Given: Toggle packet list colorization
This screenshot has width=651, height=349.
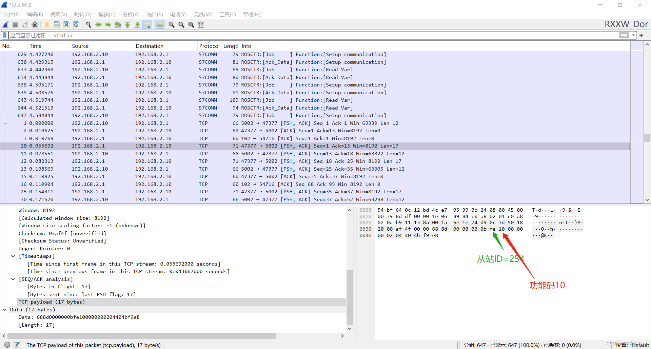Looking at the screenshot, I should point(159,24).
